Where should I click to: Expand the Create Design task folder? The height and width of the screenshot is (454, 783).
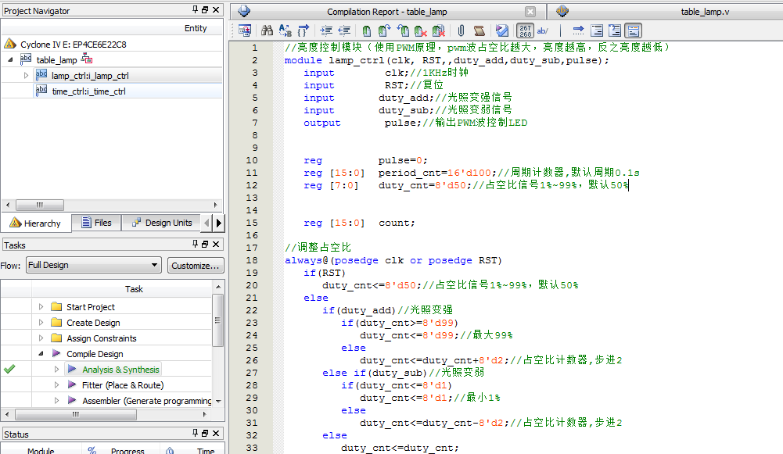point(41,322)
